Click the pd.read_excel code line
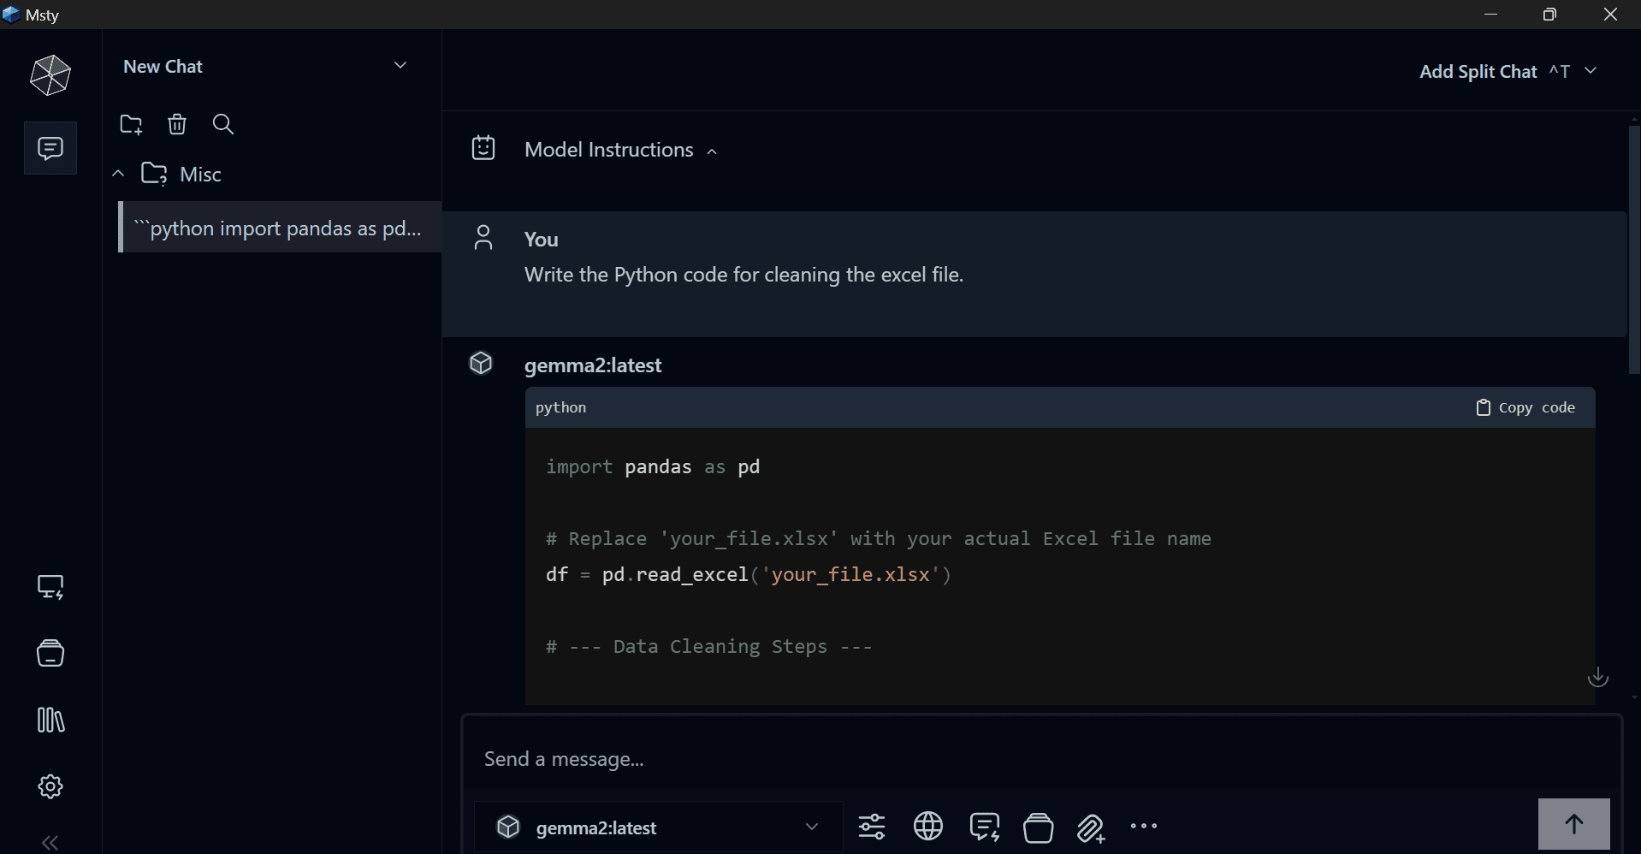 click(749, 574)
